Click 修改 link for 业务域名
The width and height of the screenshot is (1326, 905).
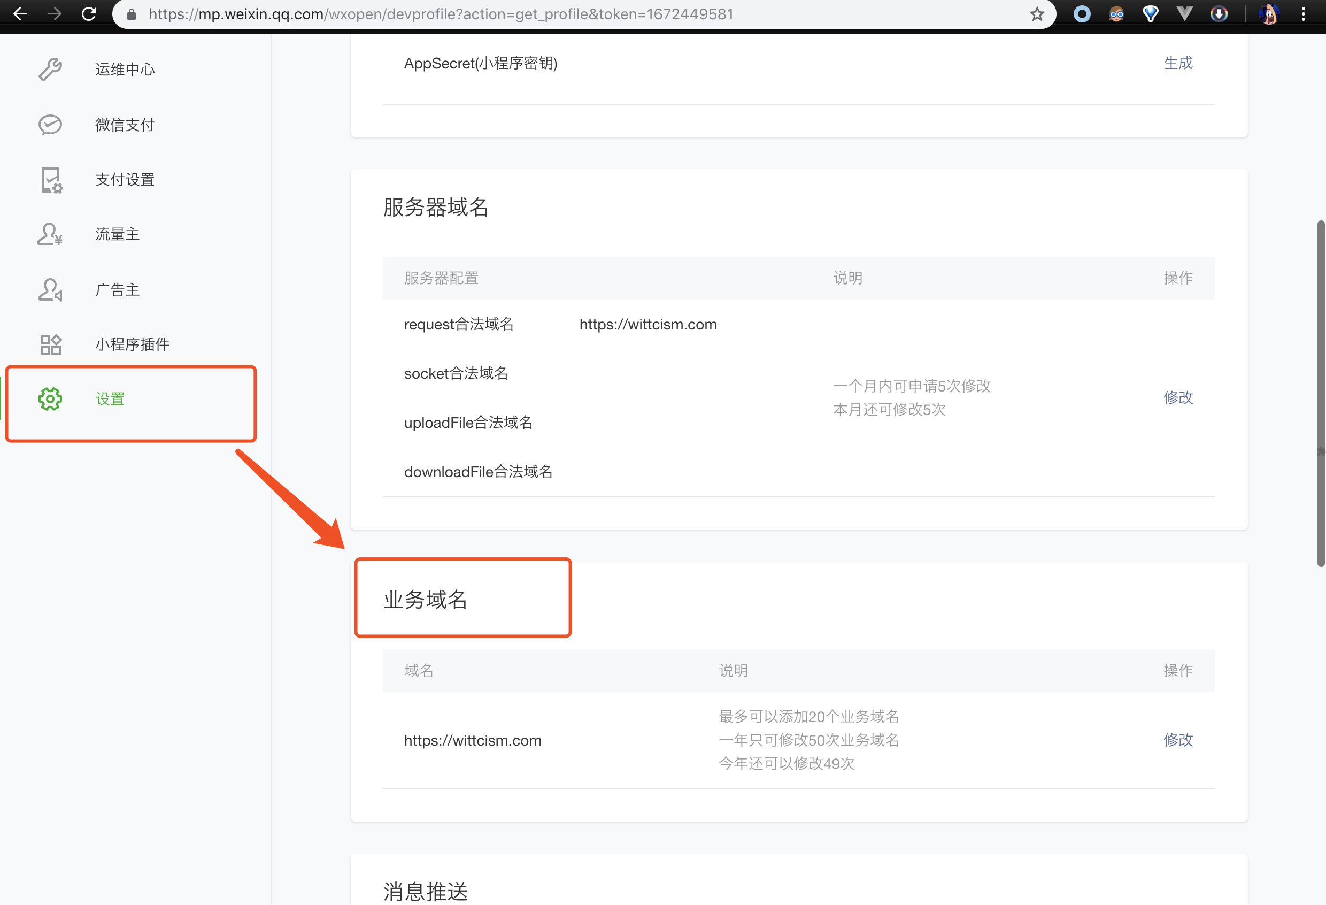[x=1178, y=740]
